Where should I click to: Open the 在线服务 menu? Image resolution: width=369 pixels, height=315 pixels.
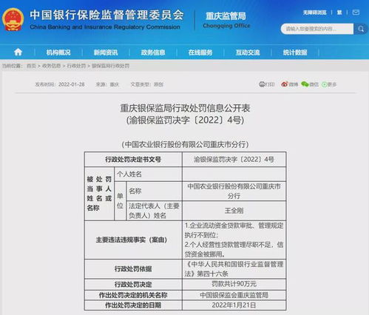click(x=200, y=52)
